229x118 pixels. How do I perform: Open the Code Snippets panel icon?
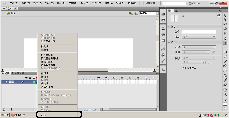pos(163,49)
